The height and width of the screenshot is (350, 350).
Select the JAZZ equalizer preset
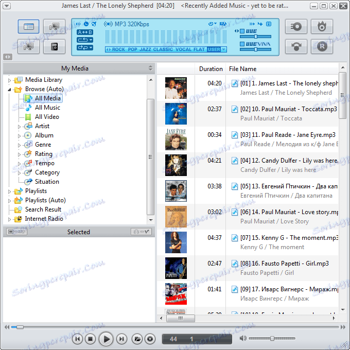pyautogui.click(x=145, y=49)
